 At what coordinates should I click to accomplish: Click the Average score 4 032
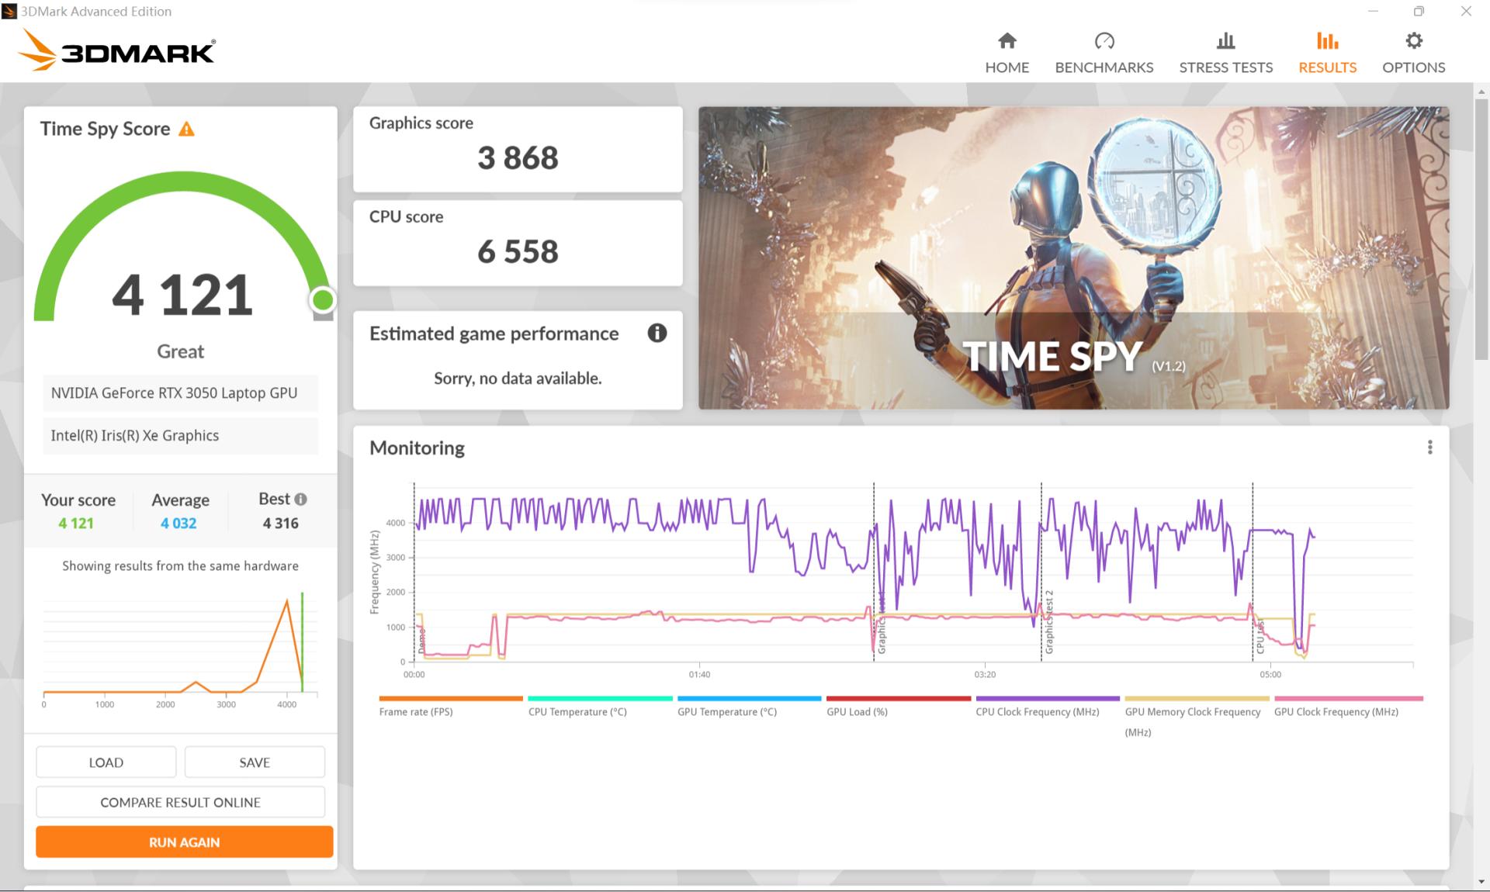178,523
